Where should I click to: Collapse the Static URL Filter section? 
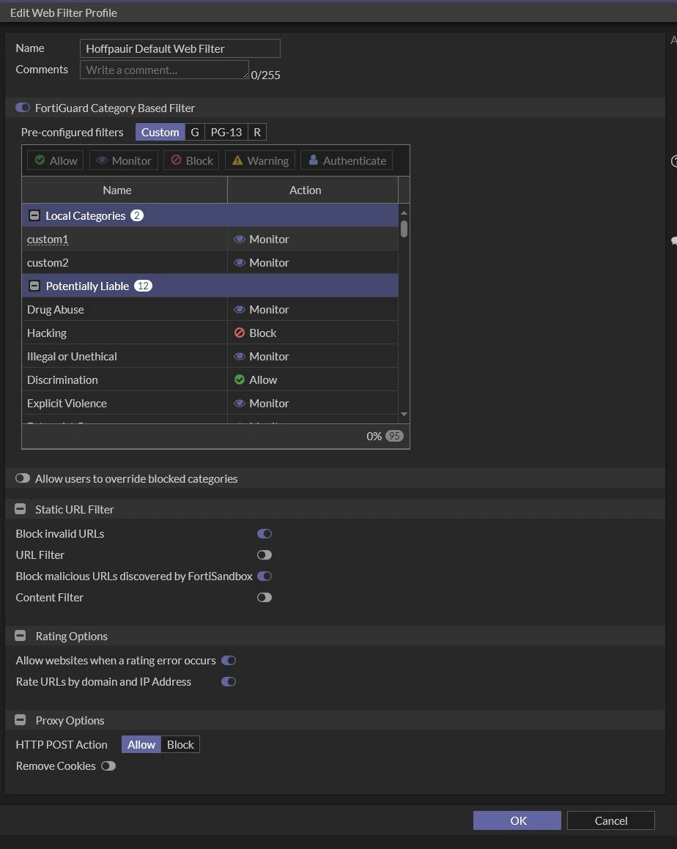point(20,509)
